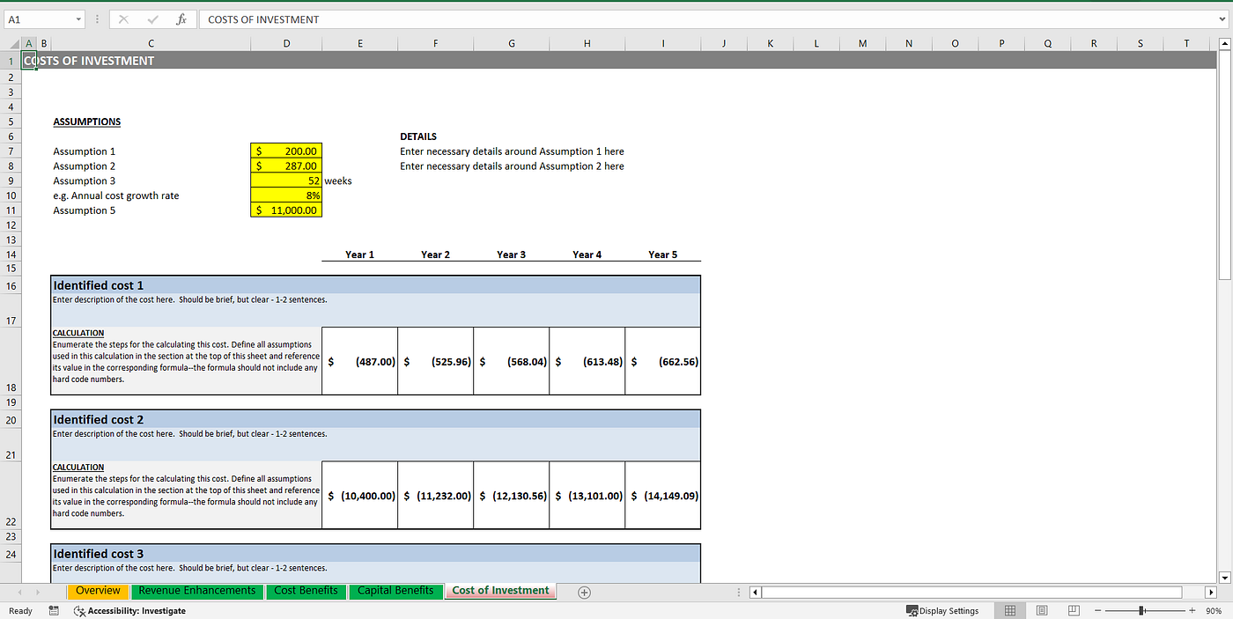
Task: Open the Revenue Enhancements sheet
Action: 196,591
